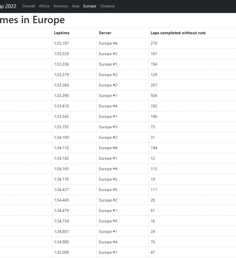Open the Overall leaderboard tab
The image size is (236, 258).
pos(28,6)
